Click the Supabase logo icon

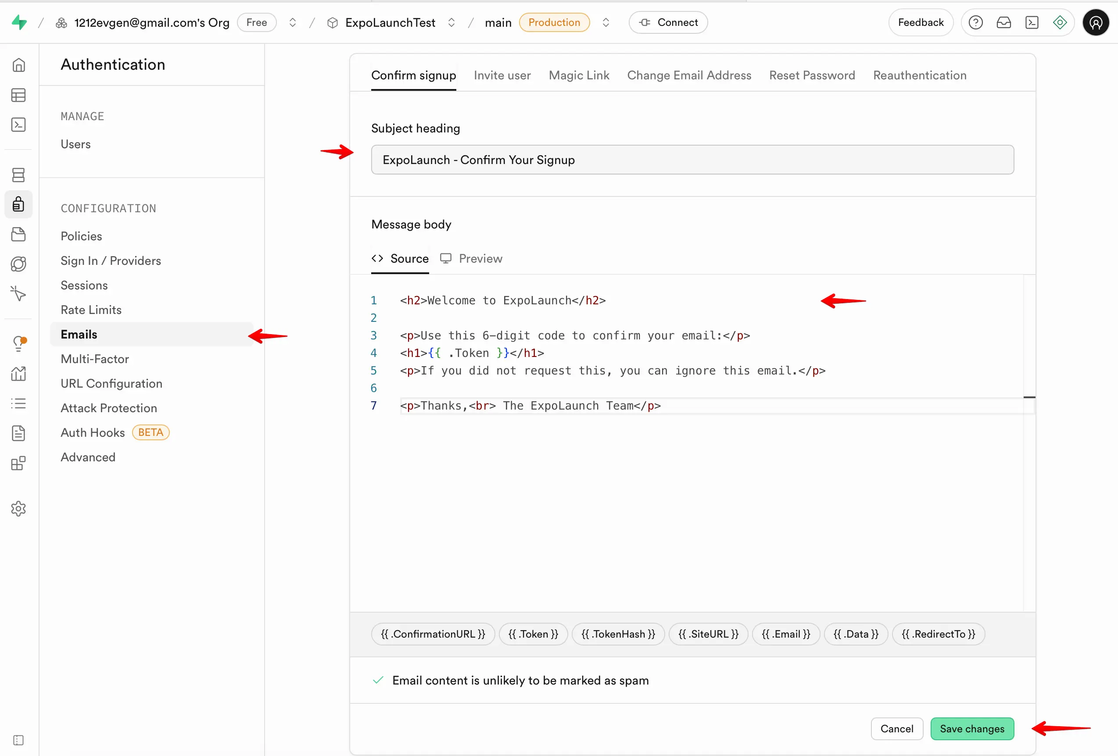coord(19,22)
